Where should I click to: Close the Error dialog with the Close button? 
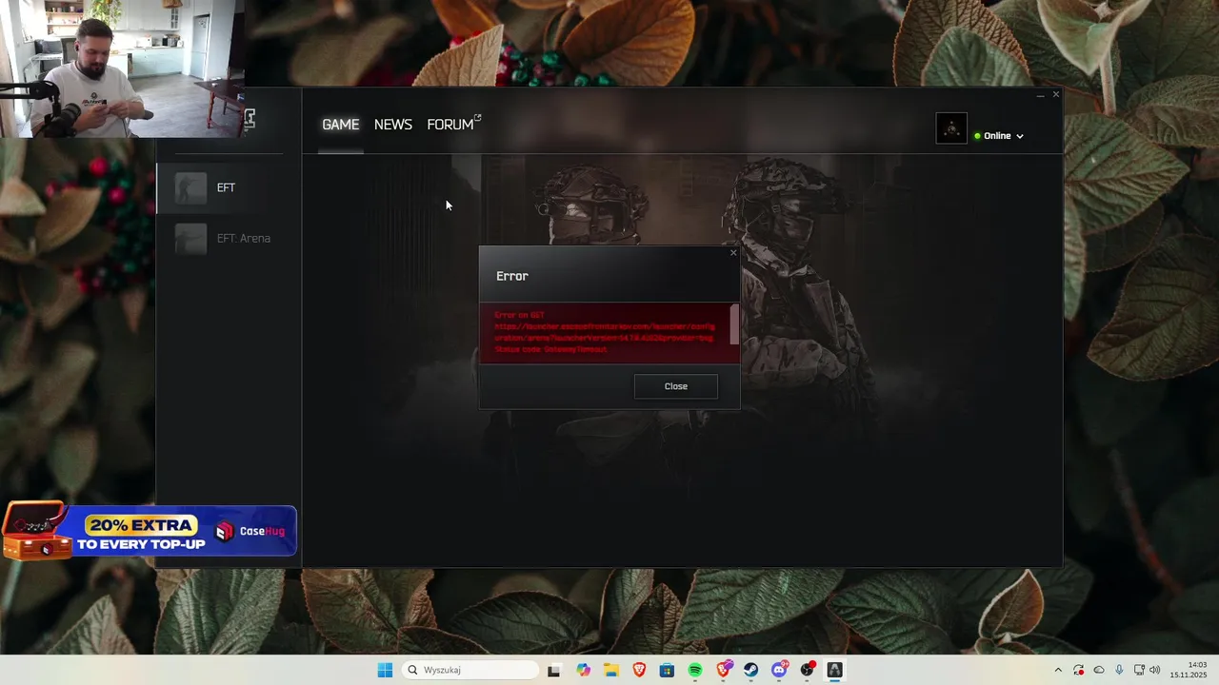pyautogui.click(x=676, y=386)
